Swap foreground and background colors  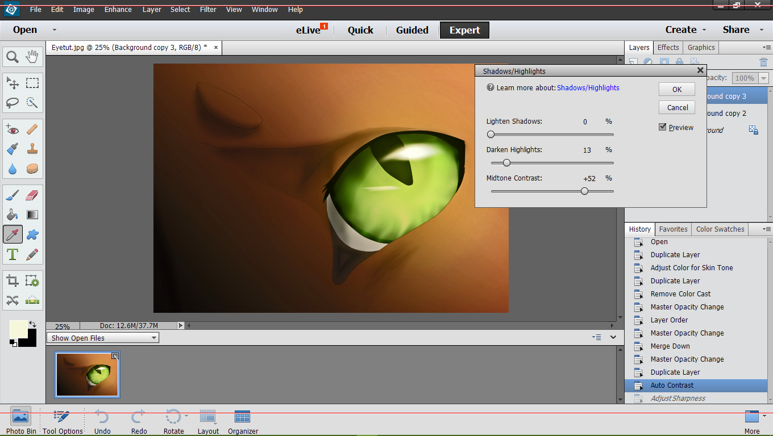(x=32, y=324)
